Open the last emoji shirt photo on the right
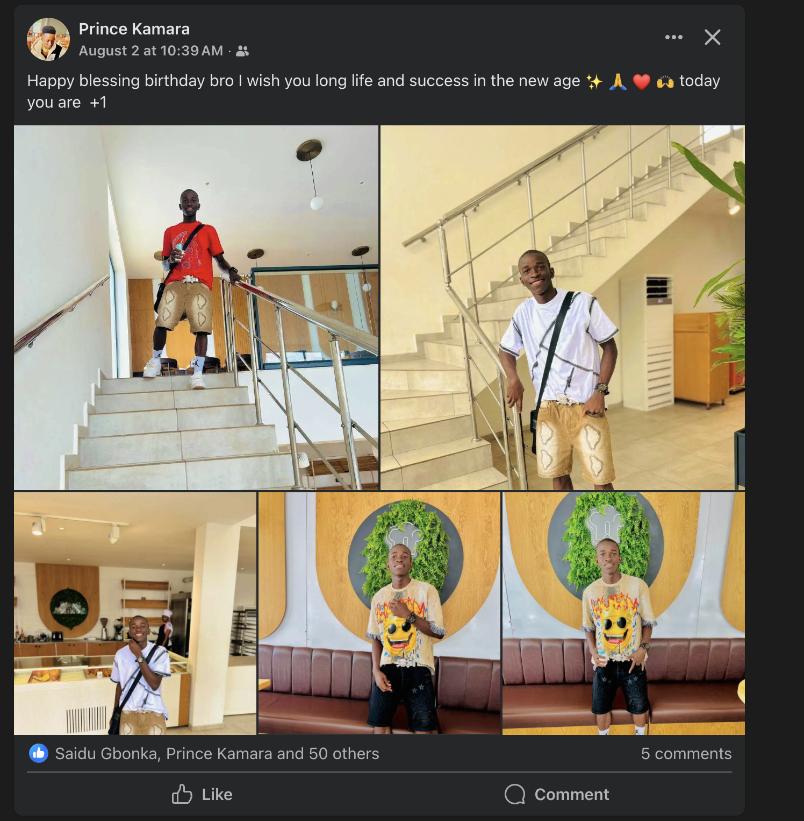 (x=623, y=613)
